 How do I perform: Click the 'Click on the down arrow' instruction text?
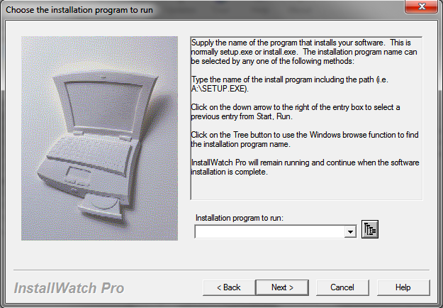[305, 111]
